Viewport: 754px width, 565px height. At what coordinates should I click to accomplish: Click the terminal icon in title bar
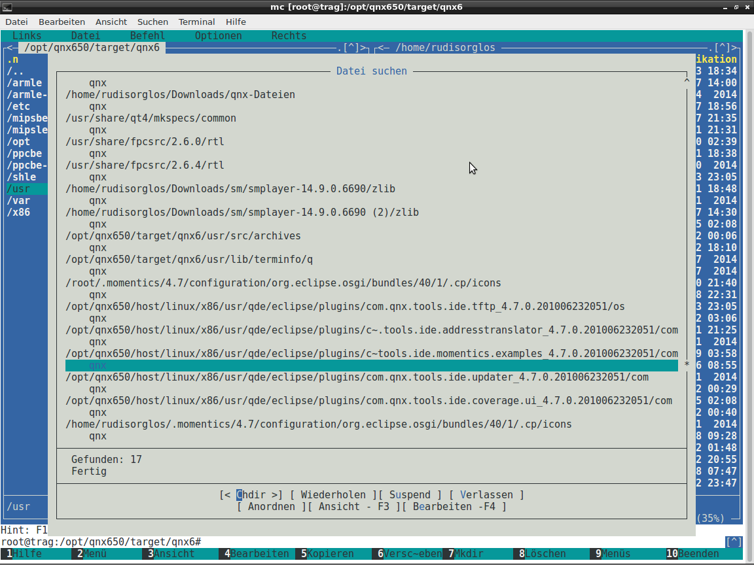(x=7, y=7)
